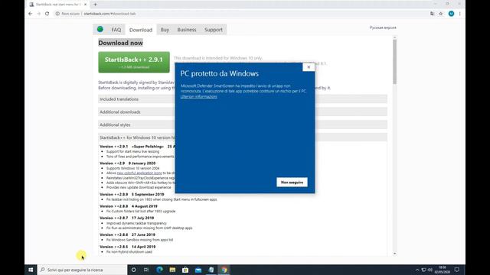Close the SmartScreen dialog with the X
Image resolution: width=490 pixels, height=275 pixels.
click(309, 67)
